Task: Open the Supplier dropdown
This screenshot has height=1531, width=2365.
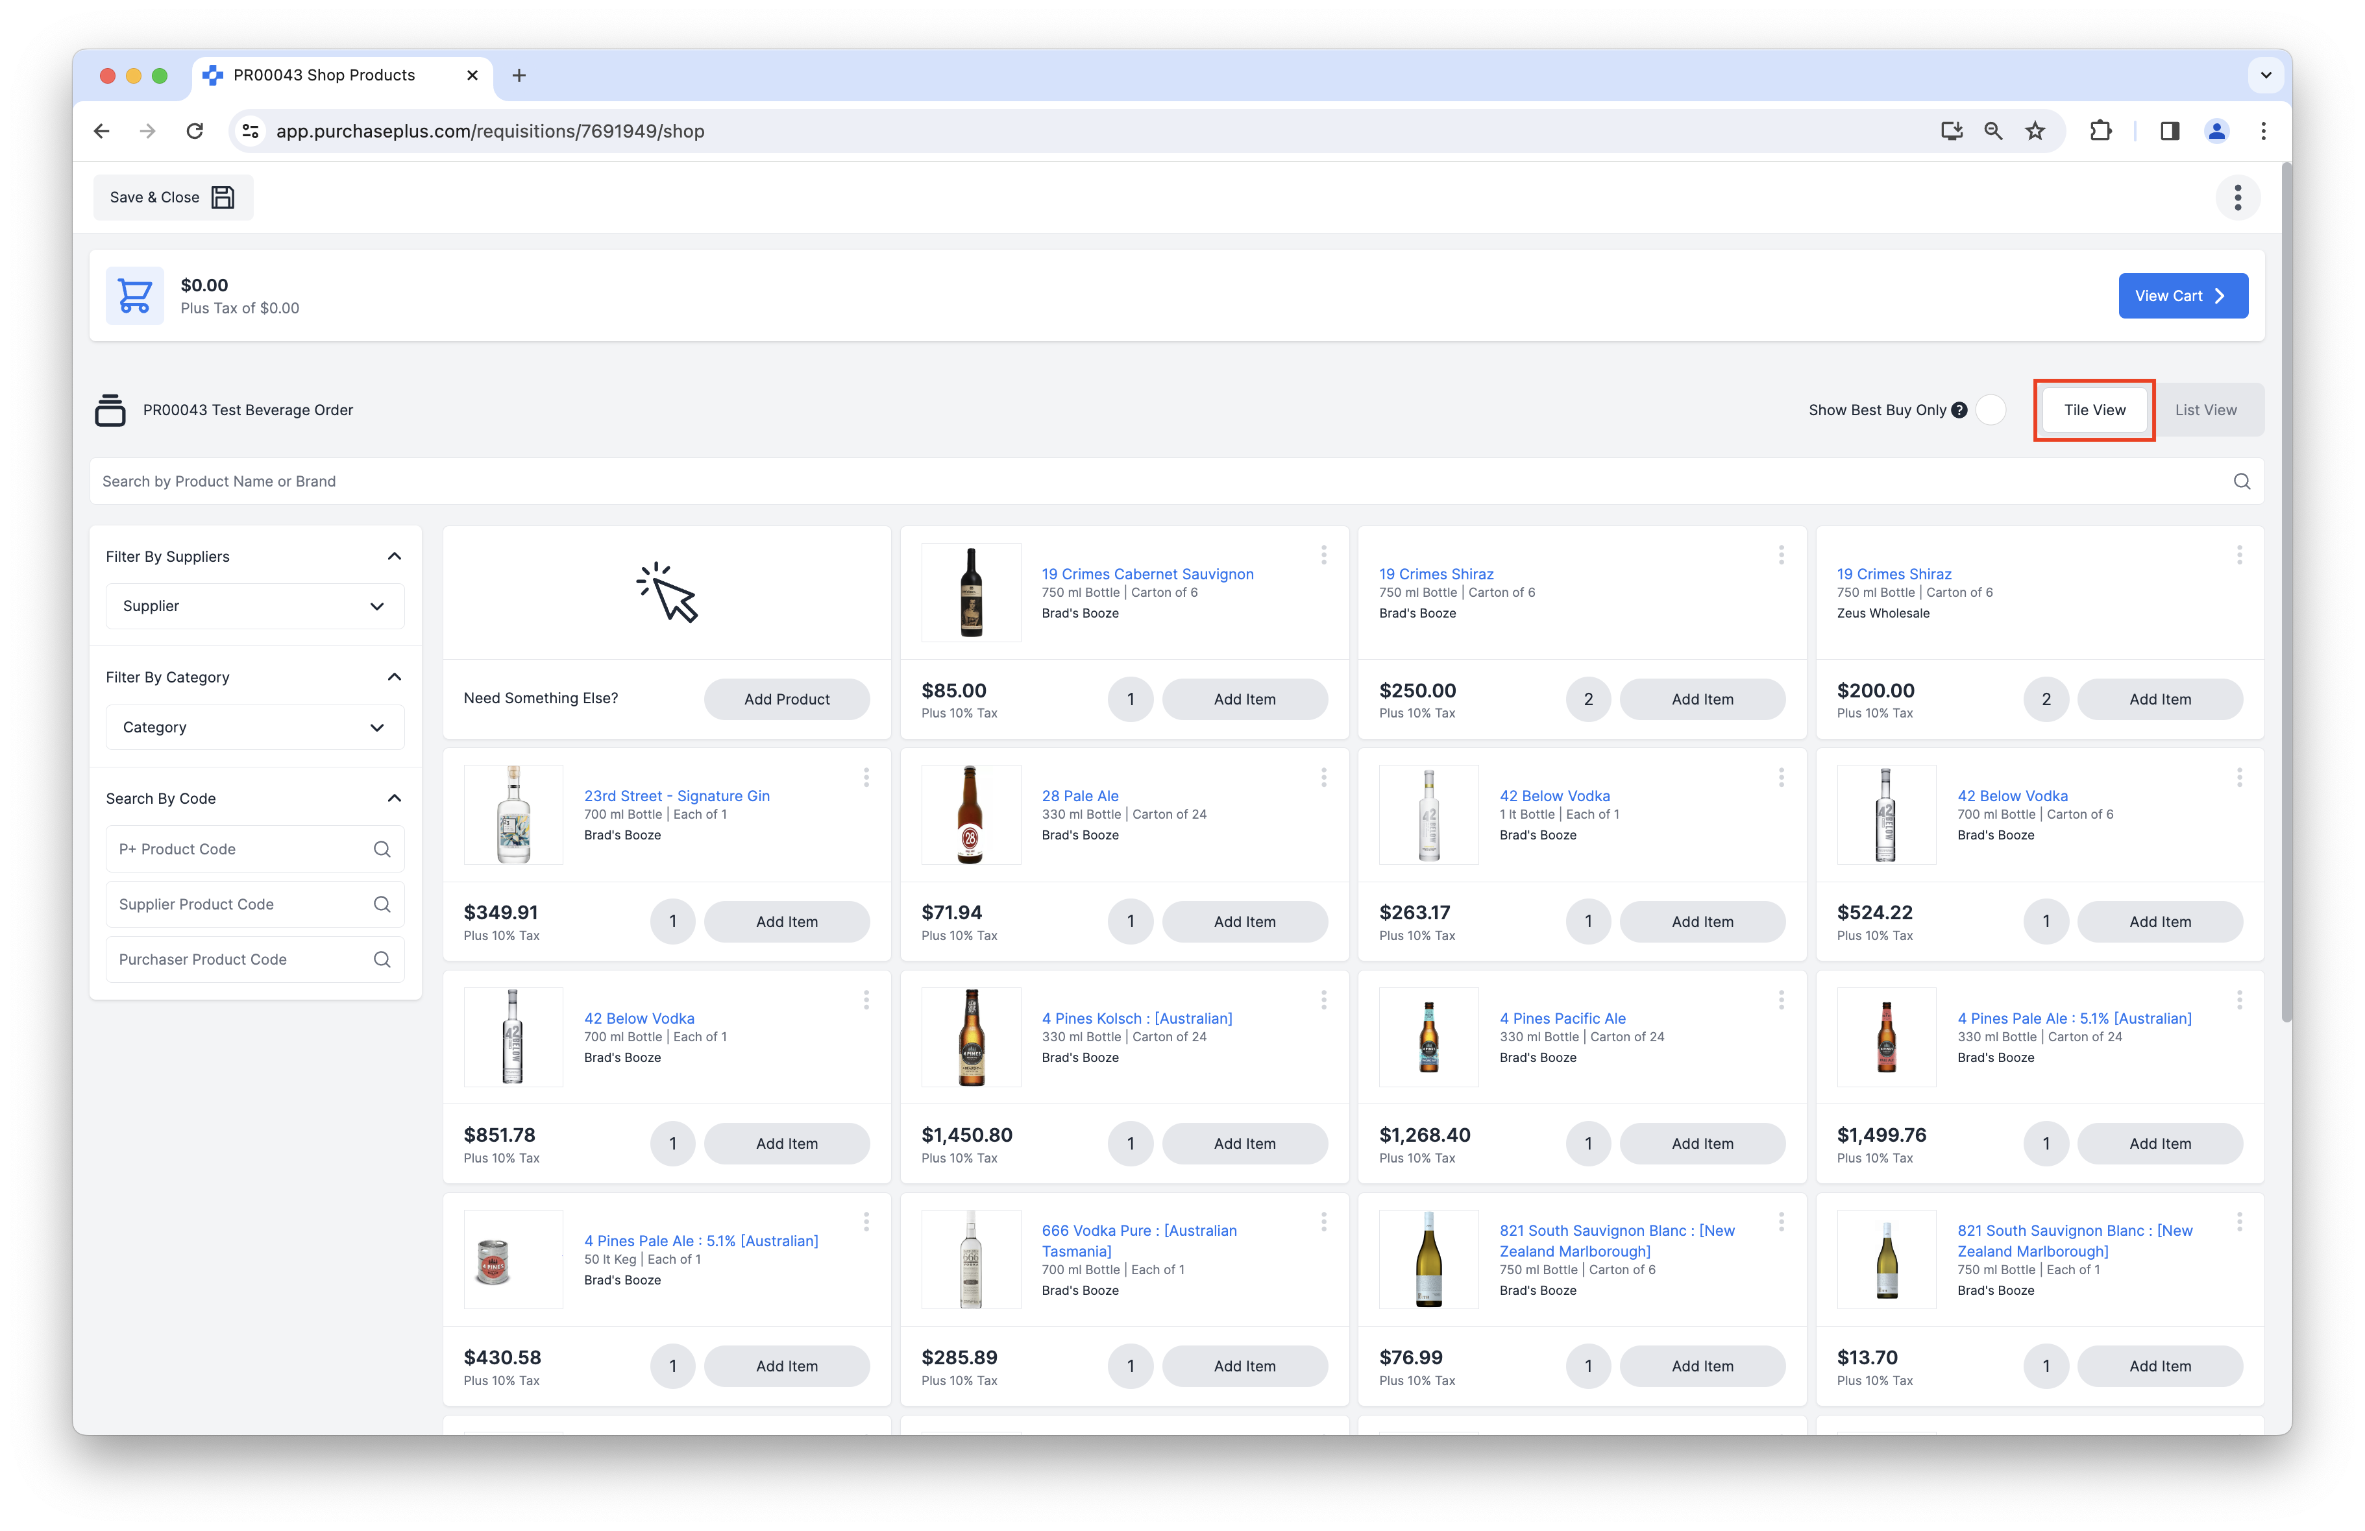Action: [254, 606]
